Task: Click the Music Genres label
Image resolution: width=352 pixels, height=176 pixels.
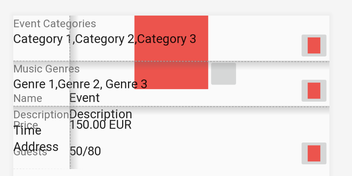Action: coord(46,69)
